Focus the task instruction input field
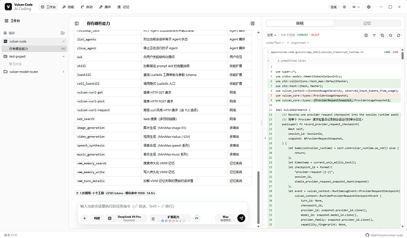 pyautogui.click(x=163, y=206)
